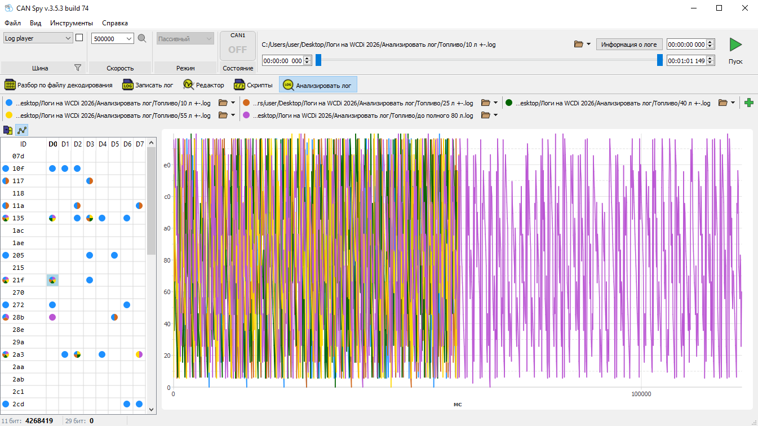Select the Анализировать лог button

[x=318, y=85]
